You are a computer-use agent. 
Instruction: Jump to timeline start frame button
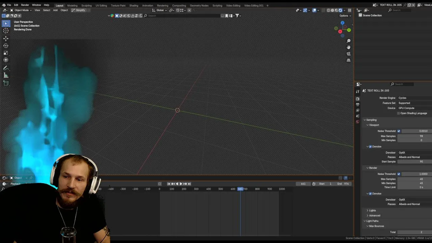169,184
